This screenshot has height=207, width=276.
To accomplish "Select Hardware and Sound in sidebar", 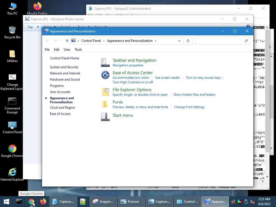I will click(x=65, y=80).
